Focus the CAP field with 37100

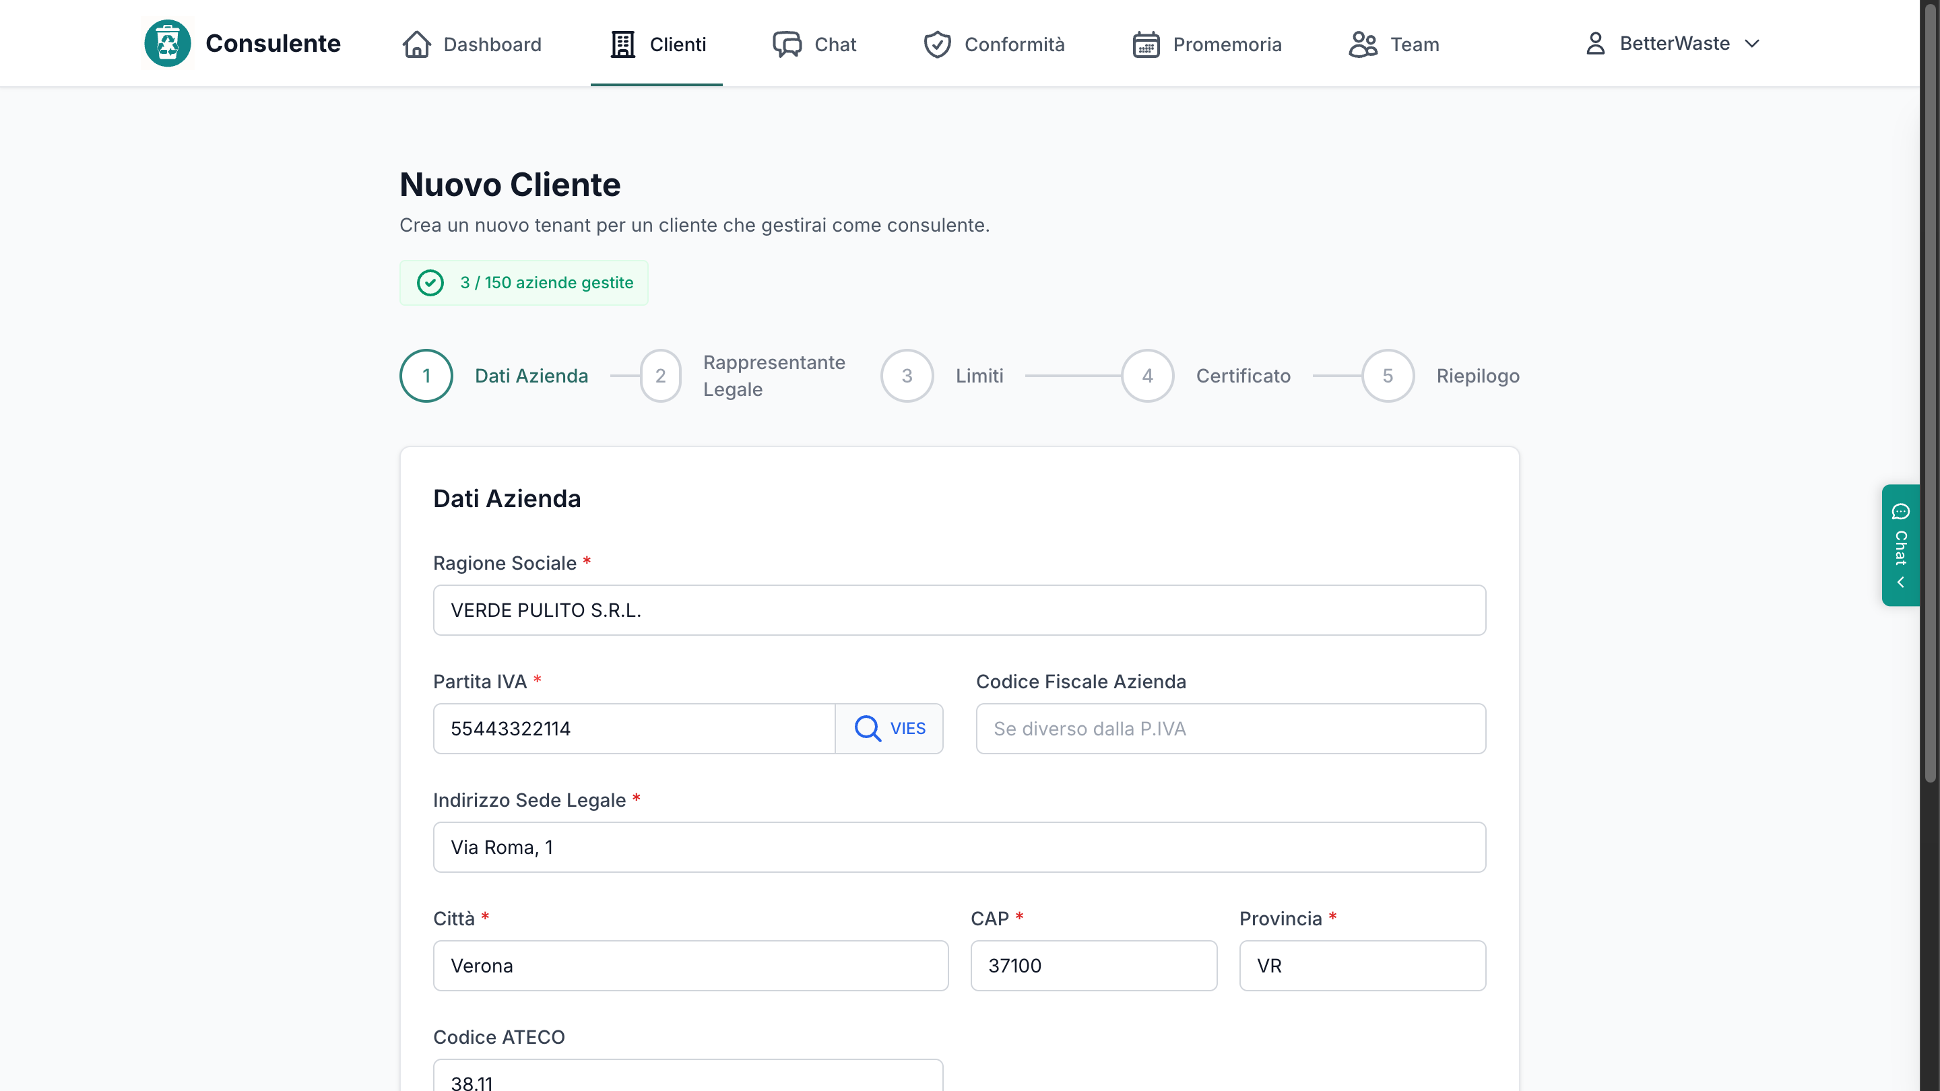click(1093, 965)
